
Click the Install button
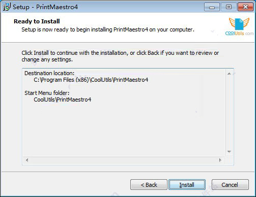click(187, 185)
